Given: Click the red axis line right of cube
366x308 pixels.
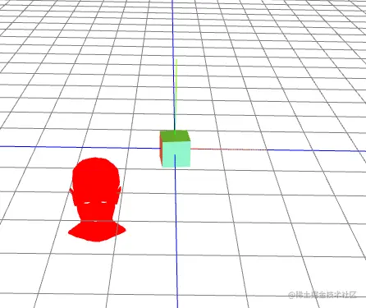Looking at the screenshot, I should click(x=228, y=149).
